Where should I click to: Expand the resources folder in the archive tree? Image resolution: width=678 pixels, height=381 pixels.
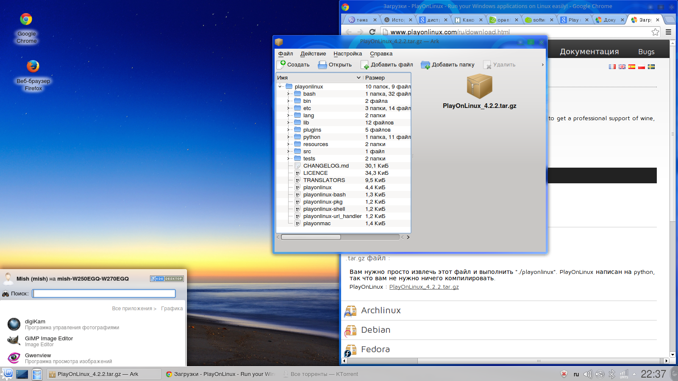[289, 144]
